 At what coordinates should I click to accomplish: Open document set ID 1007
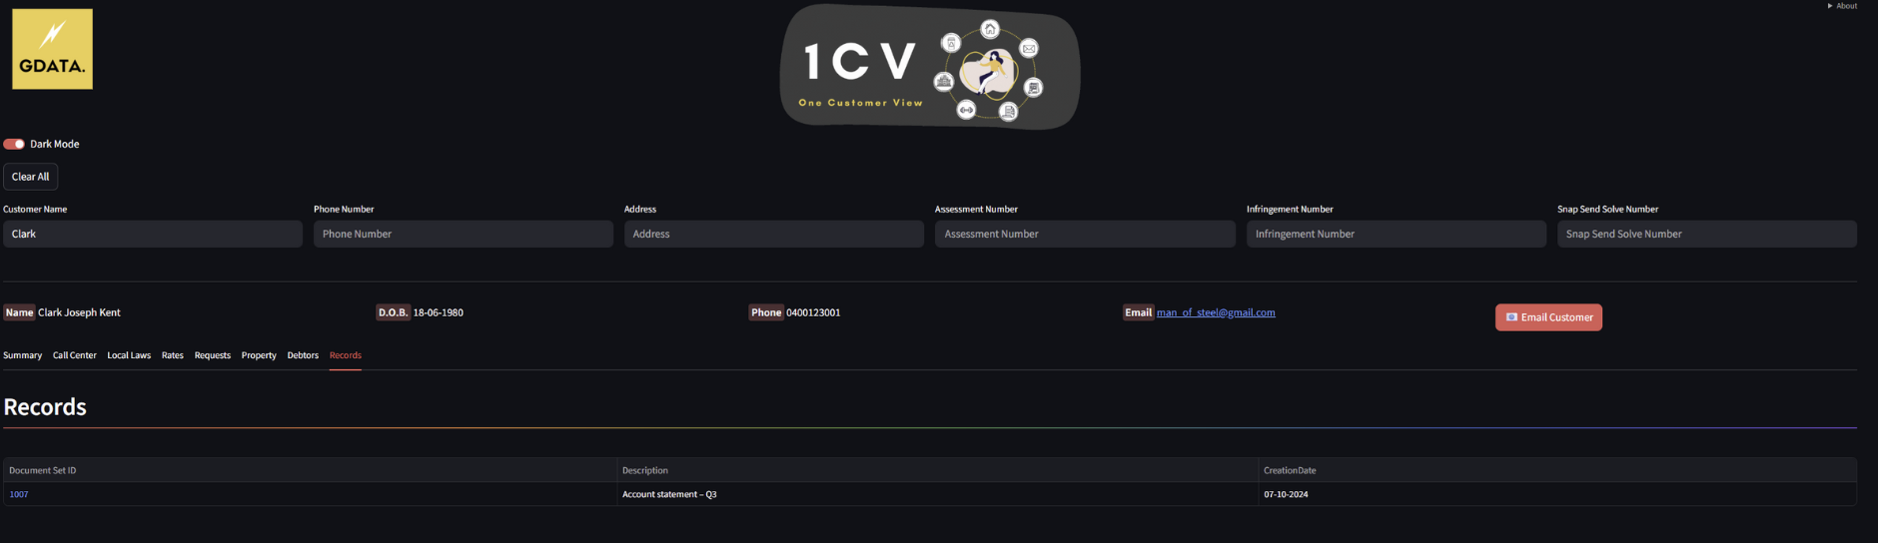pyautogui.click(x=19, y=494)
